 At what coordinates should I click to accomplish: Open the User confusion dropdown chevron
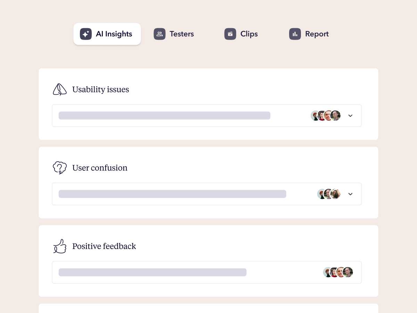(350, 194)
